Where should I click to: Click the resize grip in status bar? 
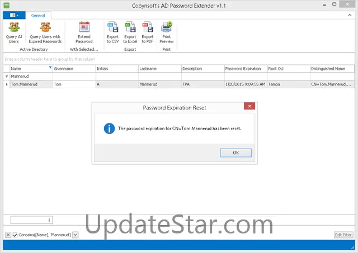point(352,247)
